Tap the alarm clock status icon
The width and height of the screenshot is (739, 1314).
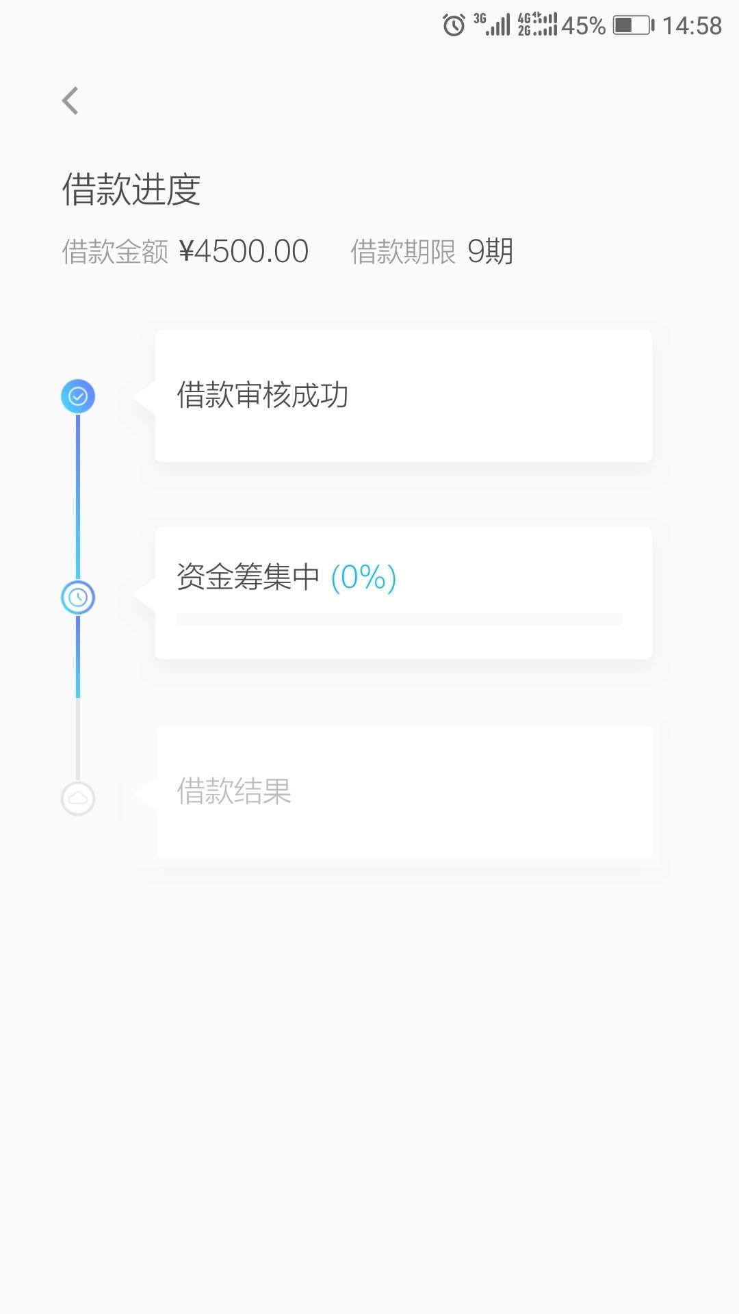454,25
